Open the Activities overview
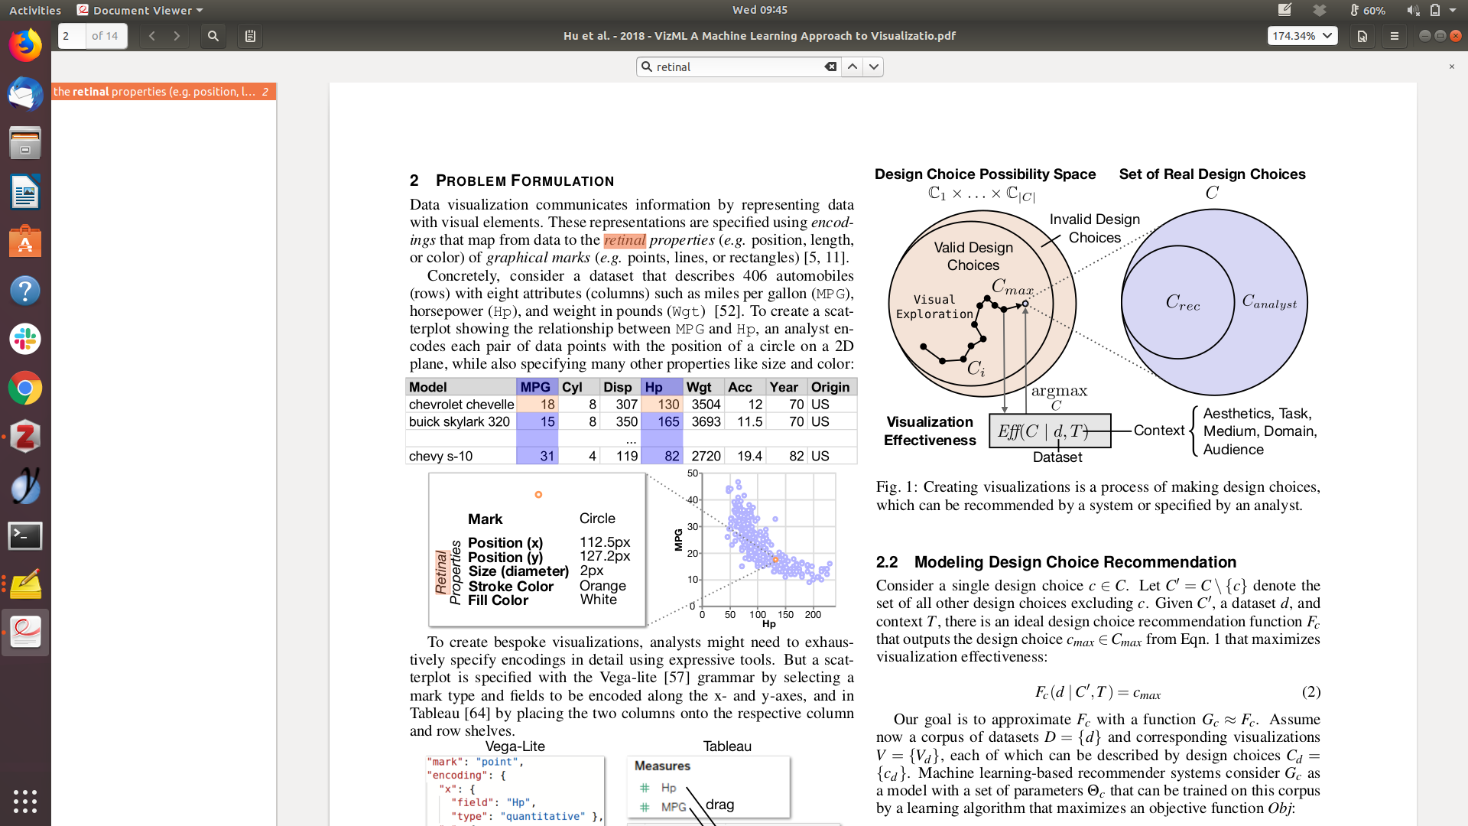 click(x=34, y=10)
